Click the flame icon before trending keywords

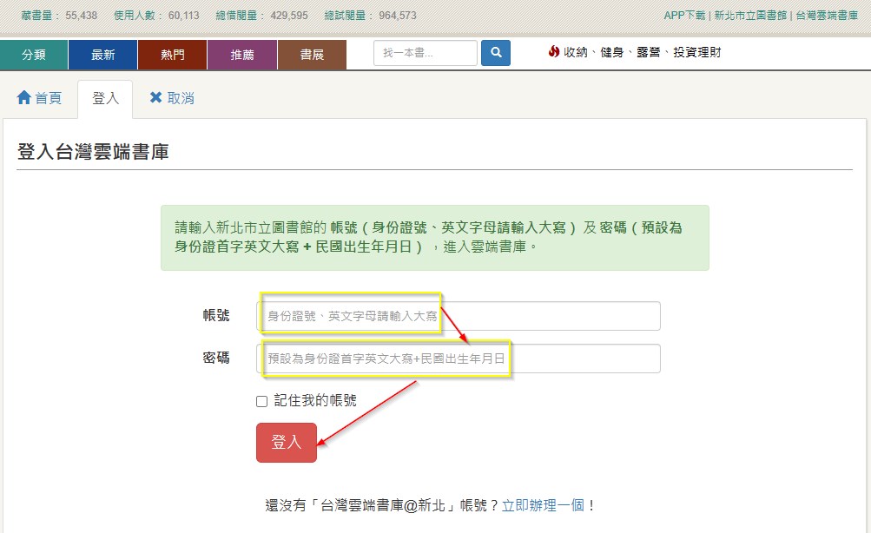pos(554,51)
